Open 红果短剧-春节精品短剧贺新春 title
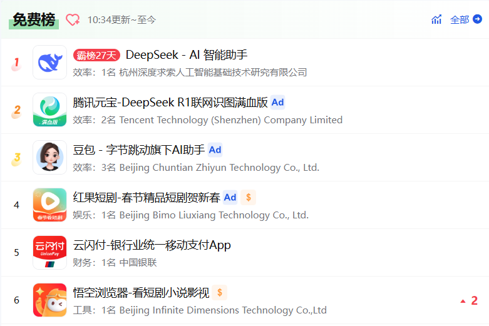The image size is (489, 326). coord(147,198)
